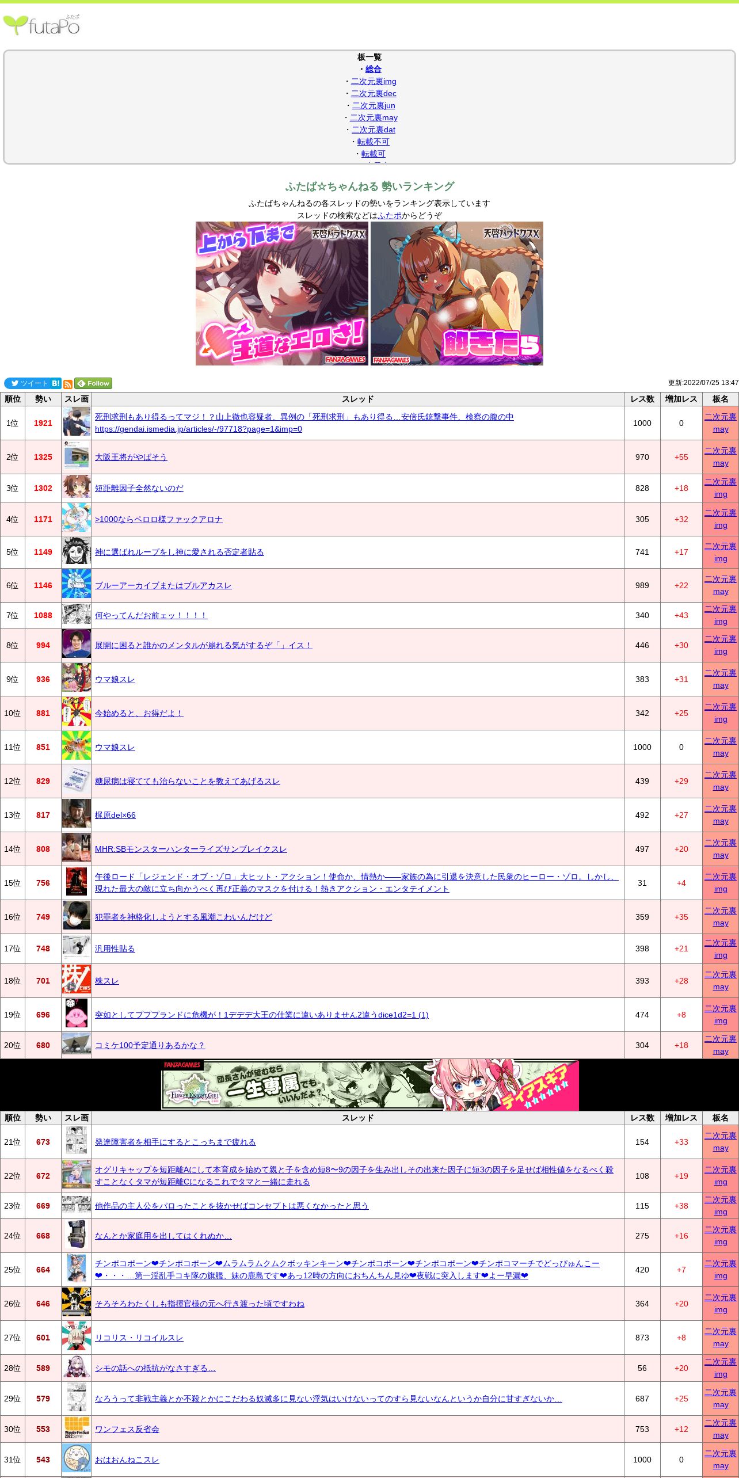Open thread 神に選ばれループをし神に愛される否定者貼る
The width and height of the screenshot is (739, 1478).
click(x=179, y=552)
